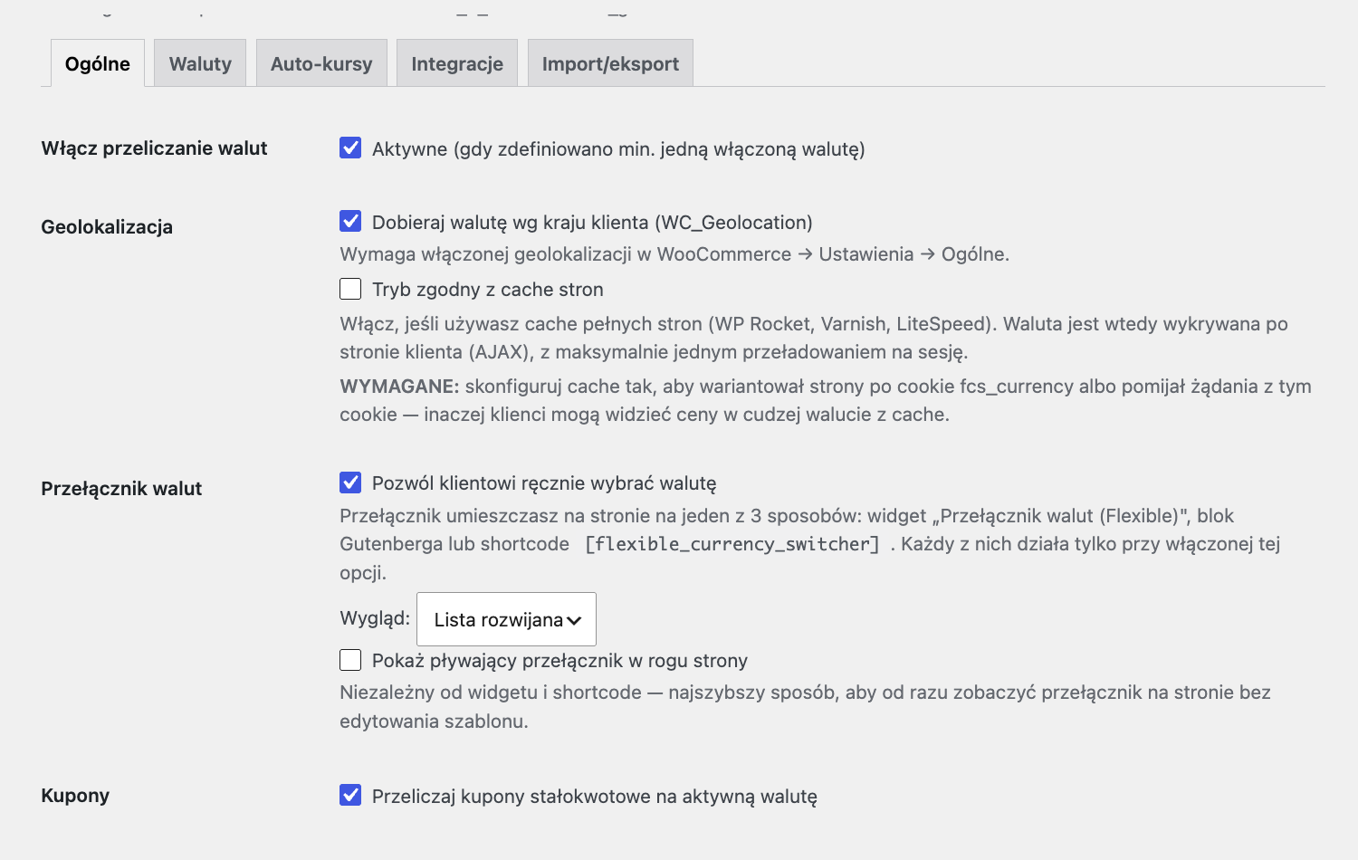This screenshot has height=860, width=1358.
Task: Open the Auto-kursy tab
Action: [x=321, y=63]
